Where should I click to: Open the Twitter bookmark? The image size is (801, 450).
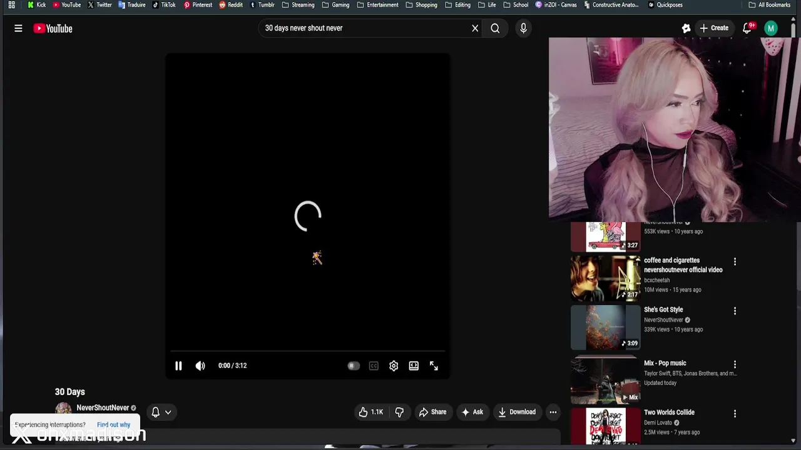click(99, 5)
